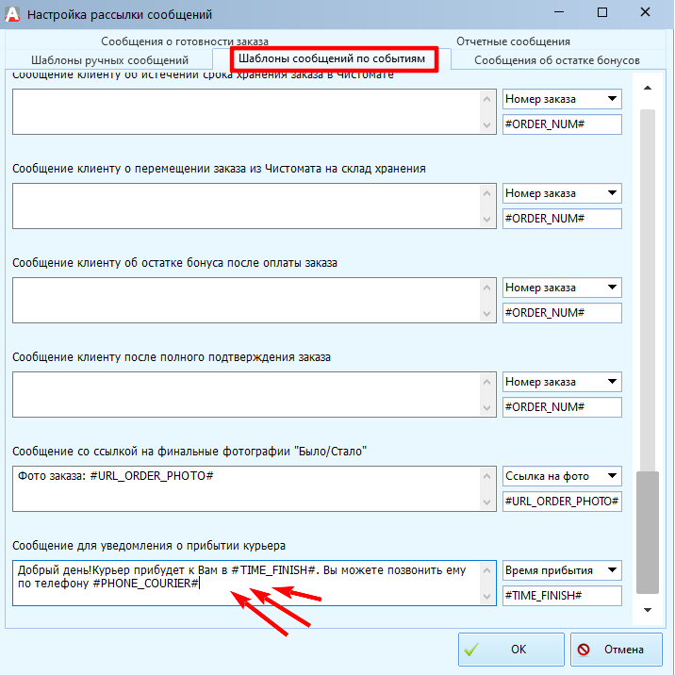Open the Ссылка на фото dropdown
The image size is (675, 675).
click(x=562, y=476)
